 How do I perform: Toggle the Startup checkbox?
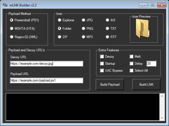(102, 64)
